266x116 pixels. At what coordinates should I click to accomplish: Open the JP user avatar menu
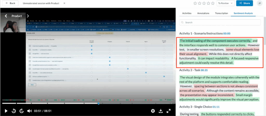coord(259,3)
